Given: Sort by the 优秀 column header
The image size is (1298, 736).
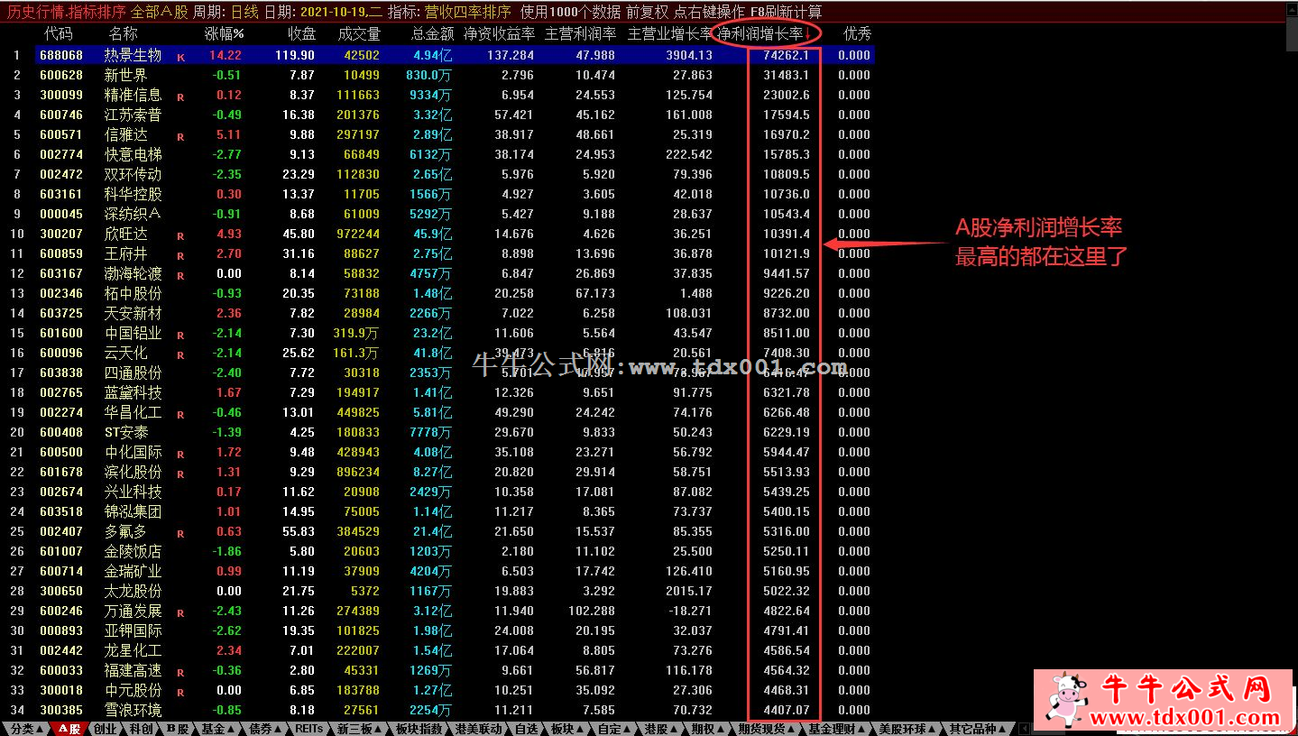Looking at the screenshot, I should click(x=857, y=34).
